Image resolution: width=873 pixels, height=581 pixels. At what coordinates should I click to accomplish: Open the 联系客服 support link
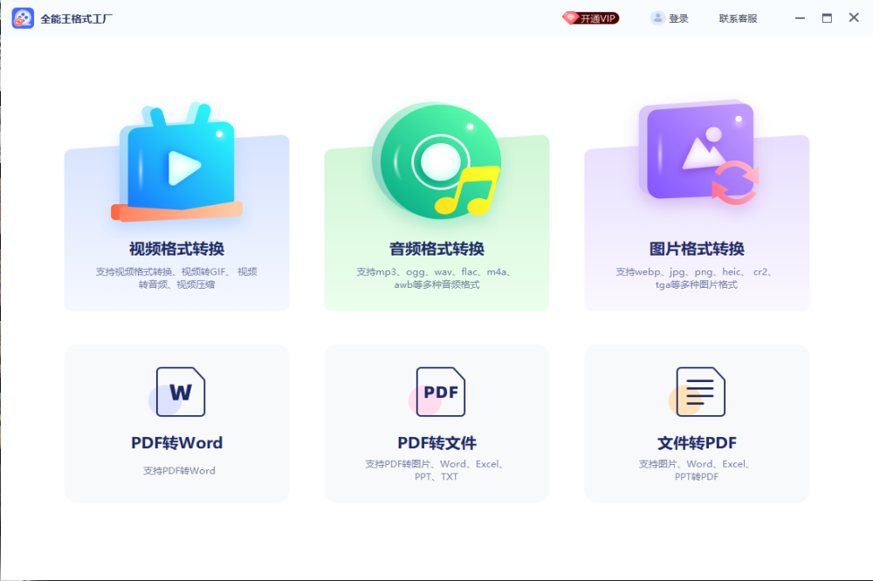(x=738, y=19)
